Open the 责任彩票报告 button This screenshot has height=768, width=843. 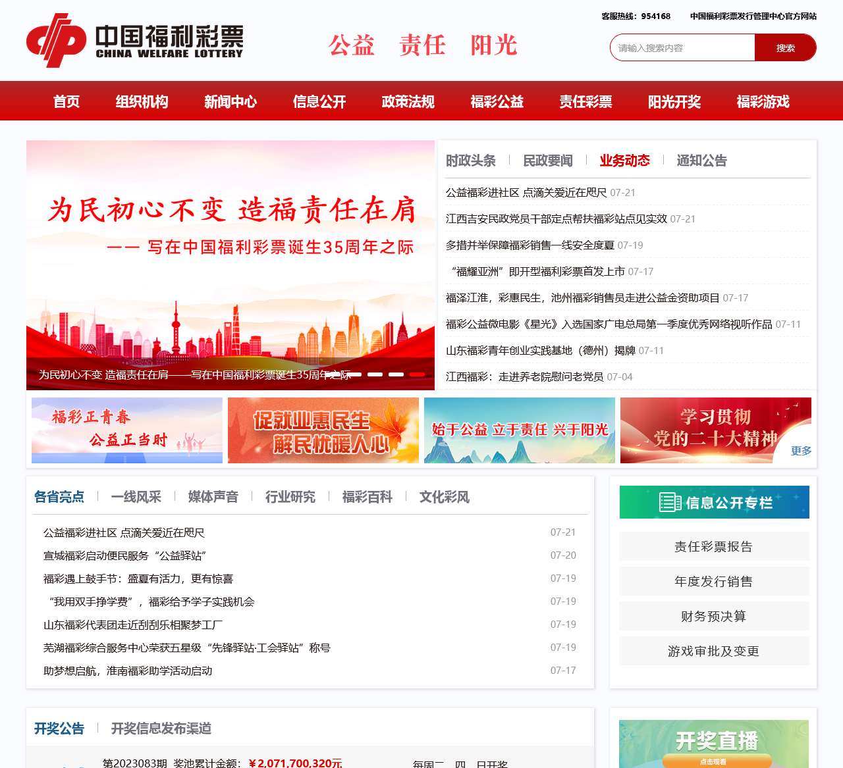point(714,546)
